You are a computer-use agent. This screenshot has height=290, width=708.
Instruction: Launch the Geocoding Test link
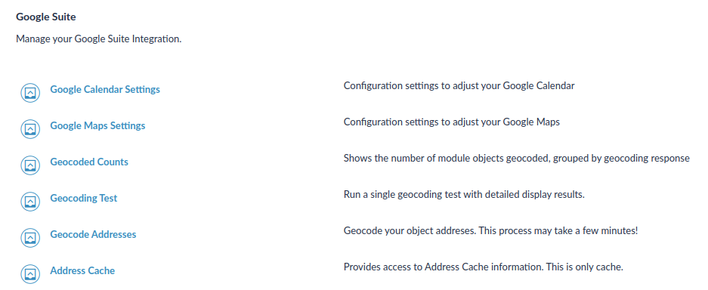coord(84,198)
